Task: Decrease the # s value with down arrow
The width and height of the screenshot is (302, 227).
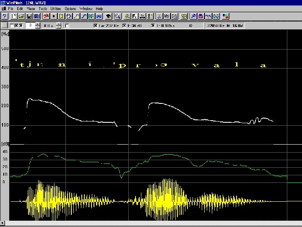Action: pyautogui.click(x=59, y=27)
